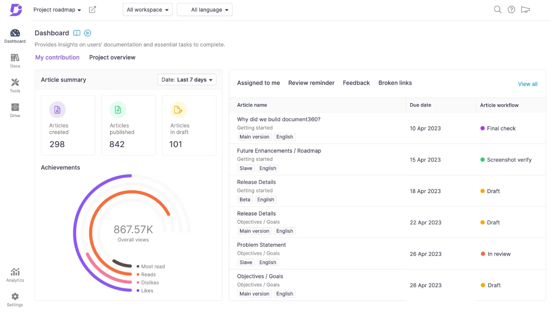This screenshot has height=315, width=551.
Task: Click the Articles published card
Action: point(129,125)
